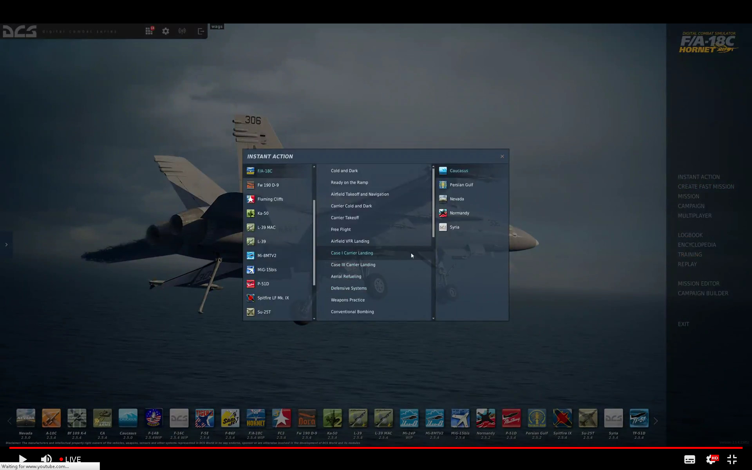Exit fullscreen in video player

732,459
